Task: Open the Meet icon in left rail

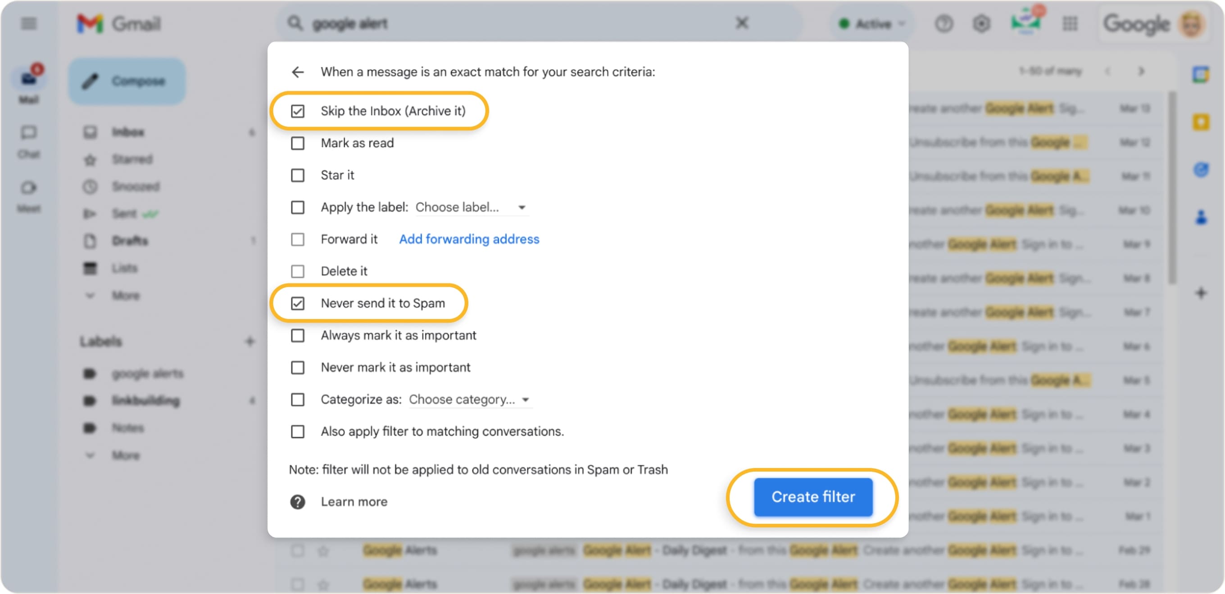Action: point(28,188)
